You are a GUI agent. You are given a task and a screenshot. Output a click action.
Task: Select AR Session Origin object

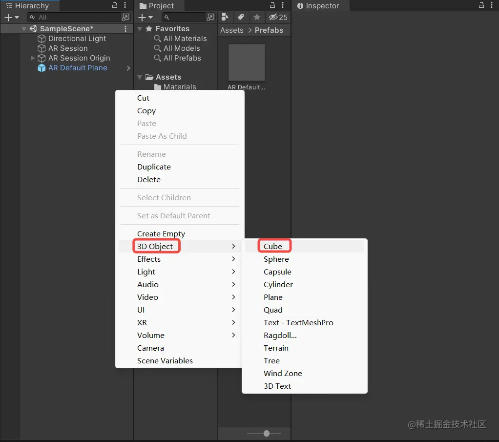[x=79, y=58]
